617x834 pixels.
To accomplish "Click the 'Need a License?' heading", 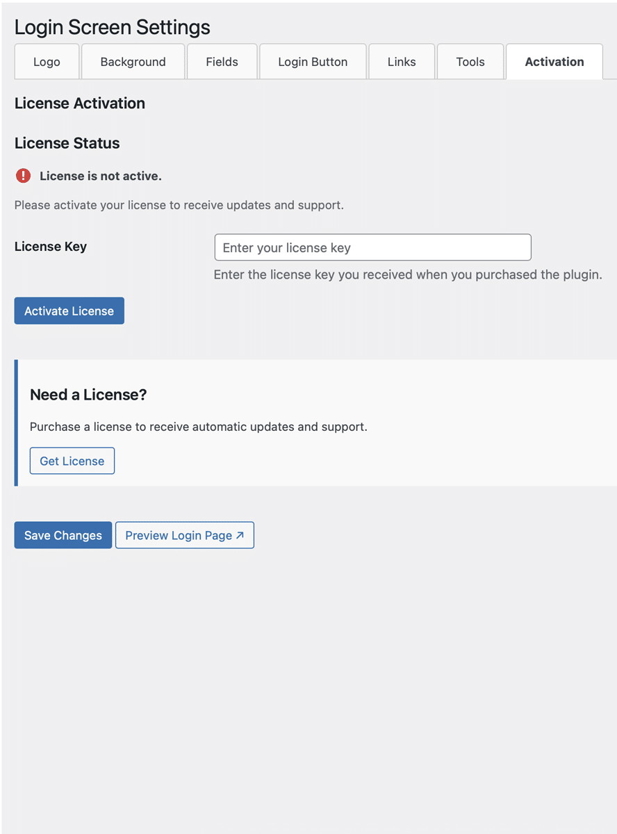I will pos(88,395).
